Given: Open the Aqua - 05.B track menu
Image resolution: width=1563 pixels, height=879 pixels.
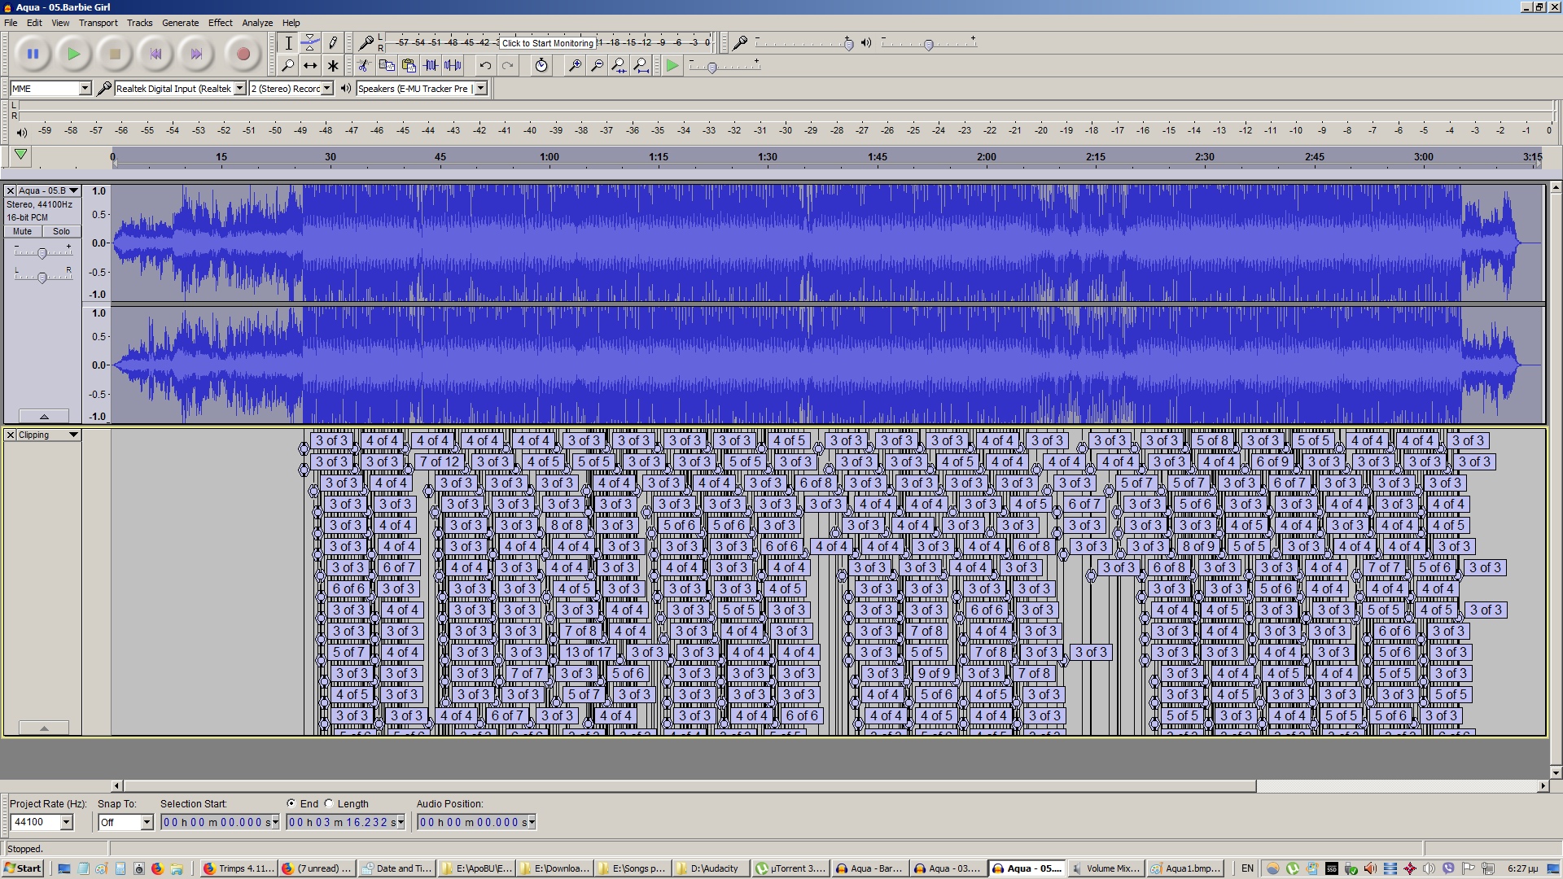Looking at the screenshot, I should pyautogui.click(x=49, y=190).
